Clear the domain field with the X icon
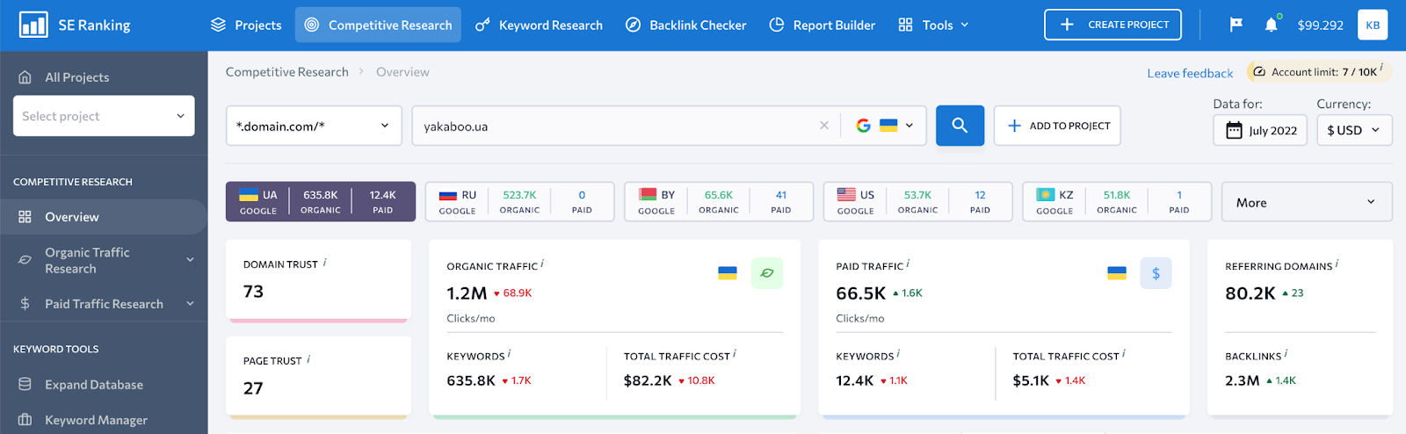 (x=824, y=126)
